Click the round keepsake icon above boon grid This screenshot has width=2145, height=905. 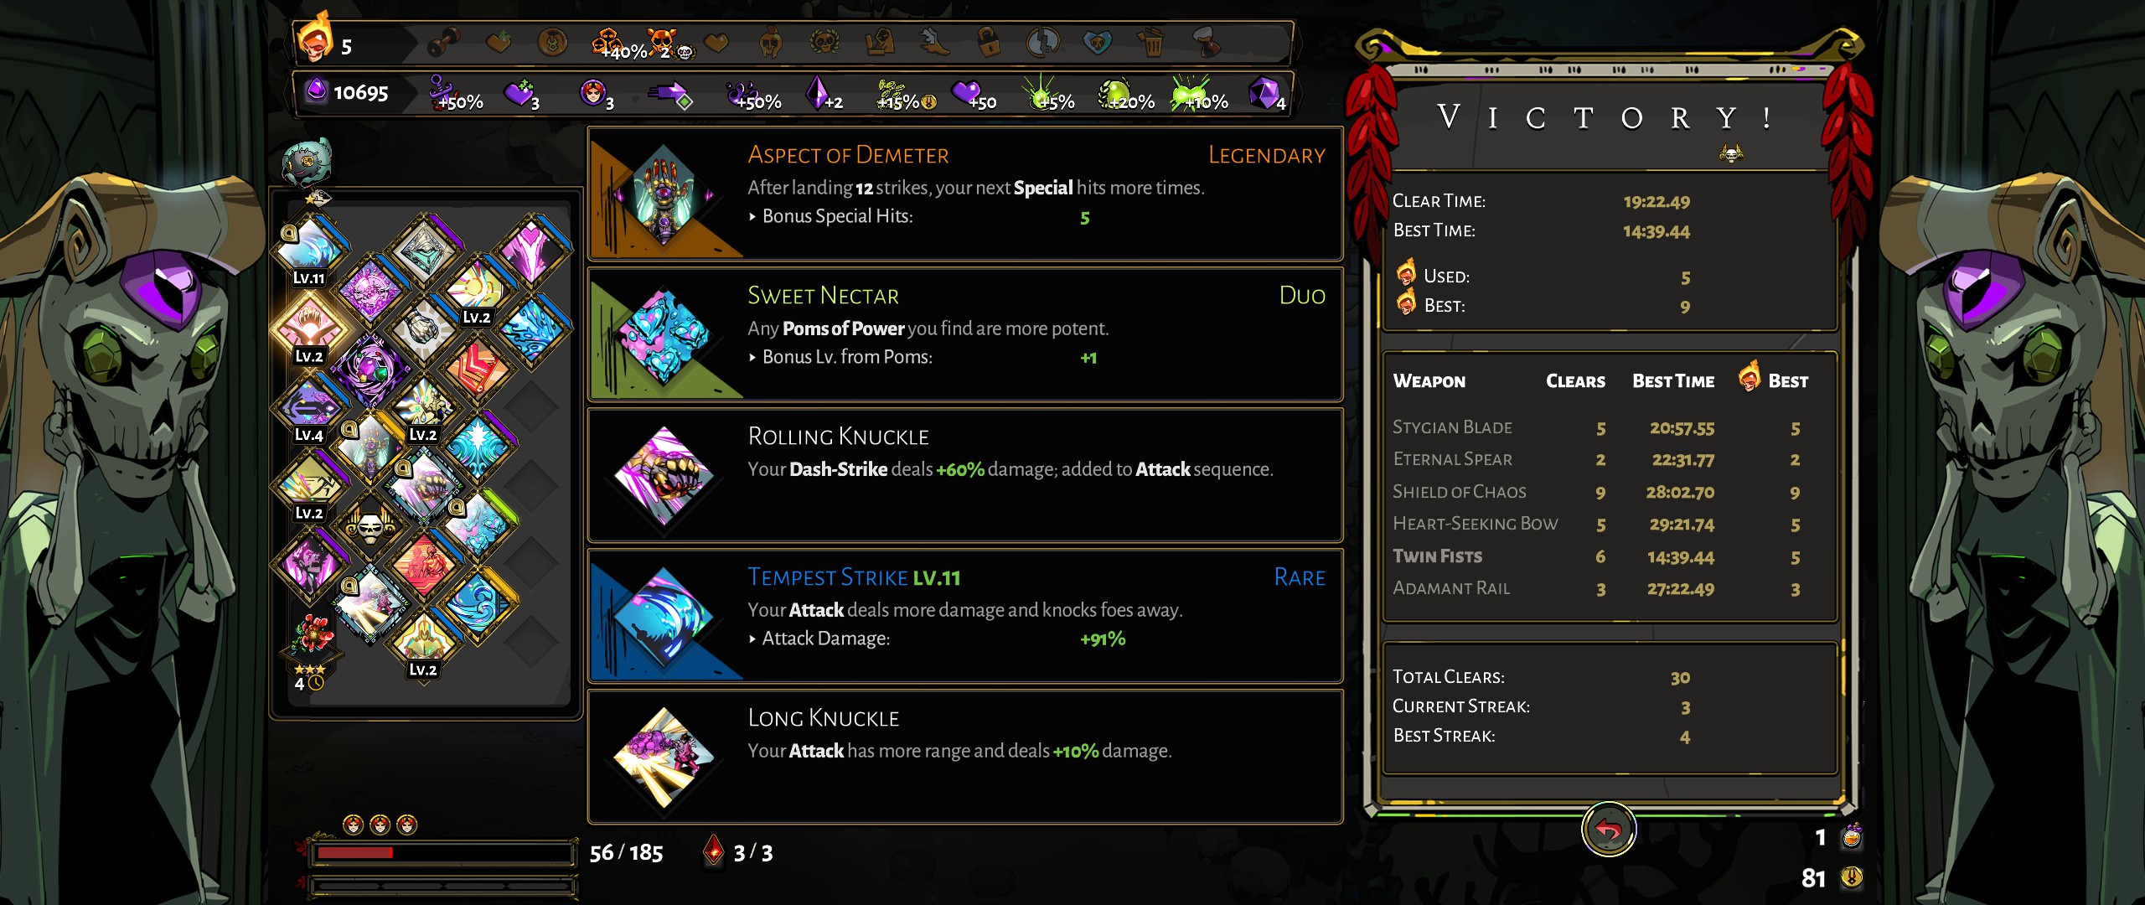coord(308,162)
